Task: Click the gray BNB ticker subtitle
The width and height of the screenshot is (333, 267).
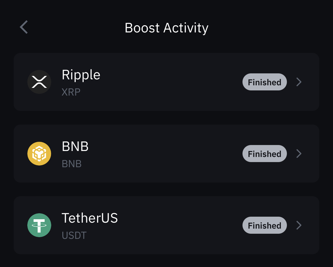Action: pos(72,164)
